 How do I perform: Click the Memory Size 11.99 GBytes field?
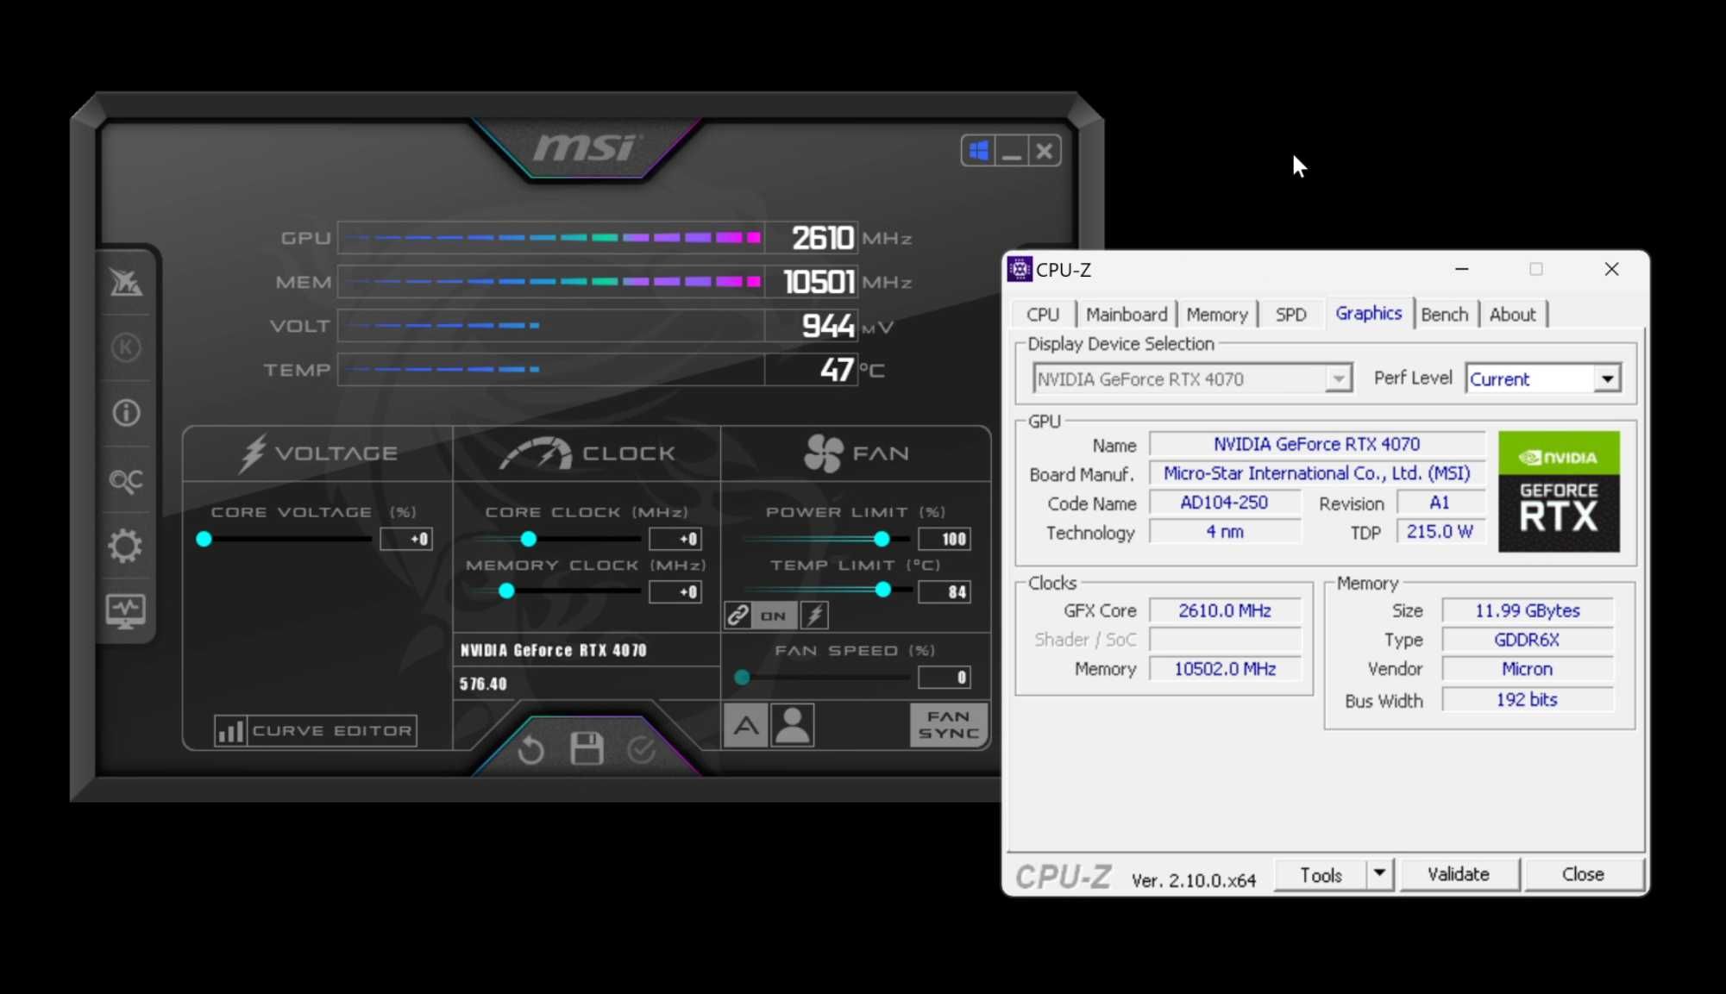(1527, 611)
